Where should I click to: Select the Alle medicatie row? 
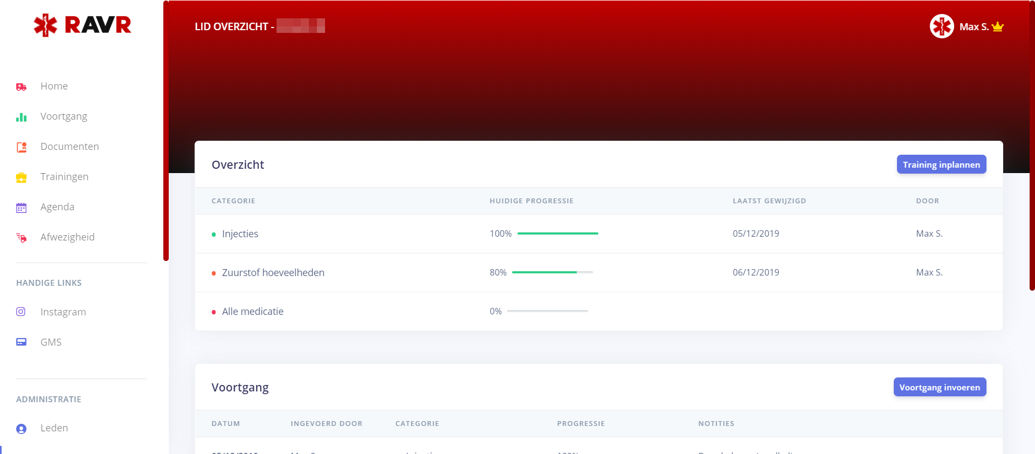point(252,312)
